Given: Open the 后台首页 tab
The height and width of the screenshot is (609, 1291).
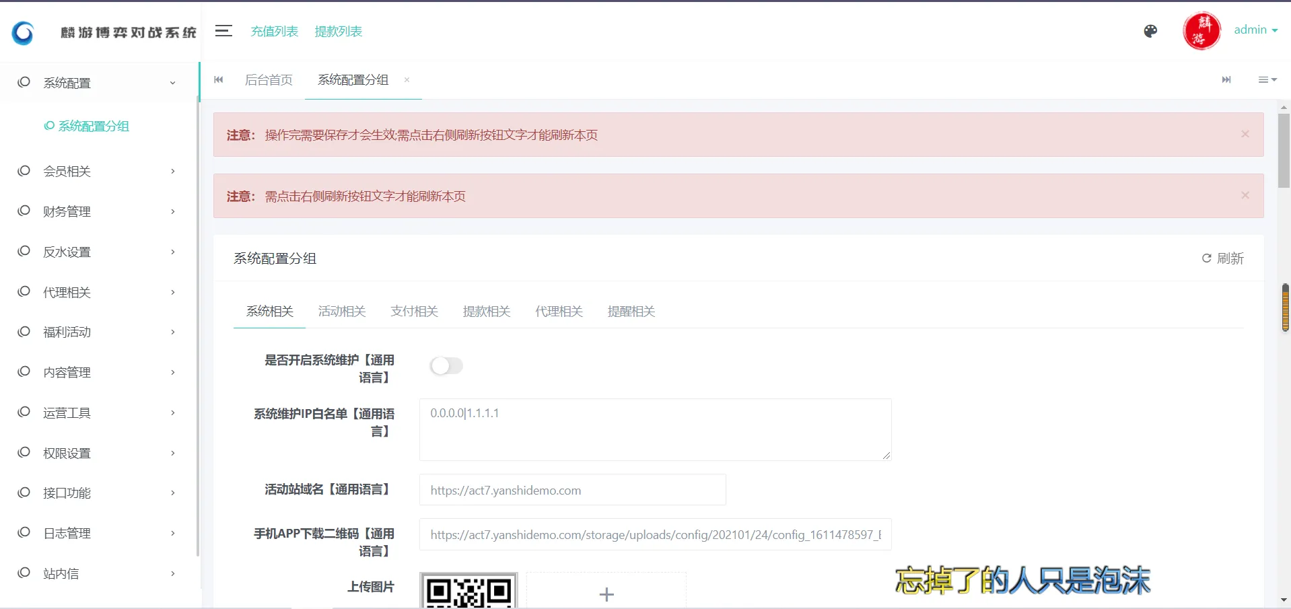Looking at the screenshot, I should pos(269,79).
